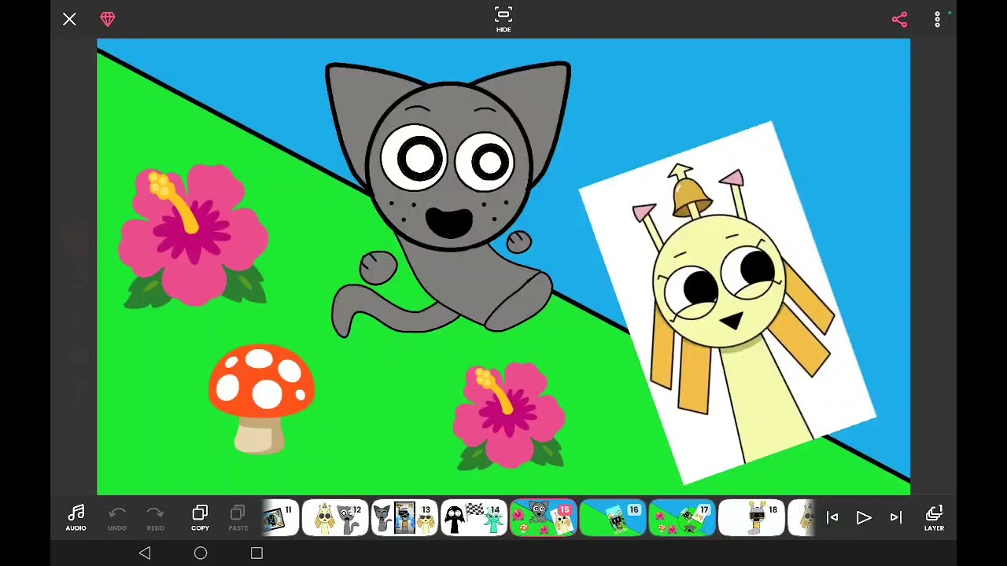1007x566 pixels.
Task: Select frame 14 thumbnail
Action: [474, 518]
